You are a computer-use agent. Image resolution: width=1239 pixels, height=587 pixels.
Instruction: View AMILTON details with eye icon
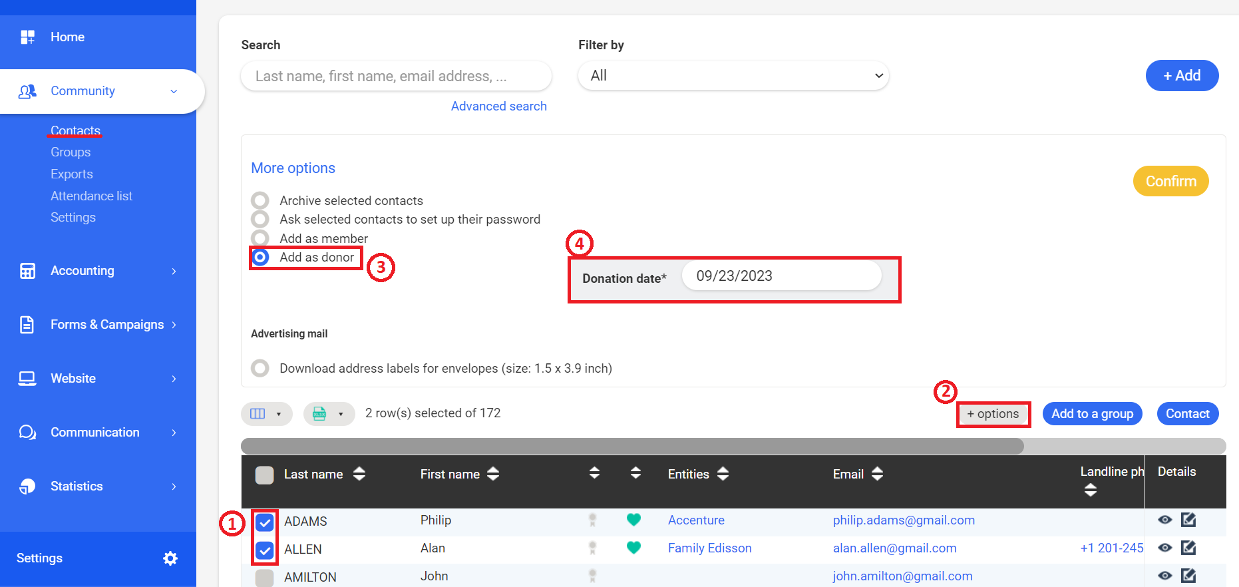1164,576
